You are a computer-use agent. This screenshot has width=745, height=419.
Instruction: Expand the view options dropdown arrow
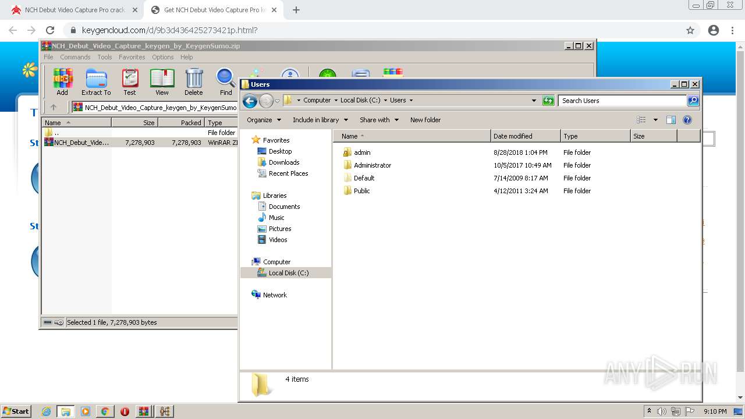click(x=655, y=120)
